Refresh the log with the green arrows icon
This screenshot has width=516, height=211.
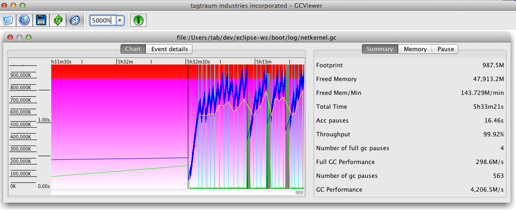tap(58, 20)
